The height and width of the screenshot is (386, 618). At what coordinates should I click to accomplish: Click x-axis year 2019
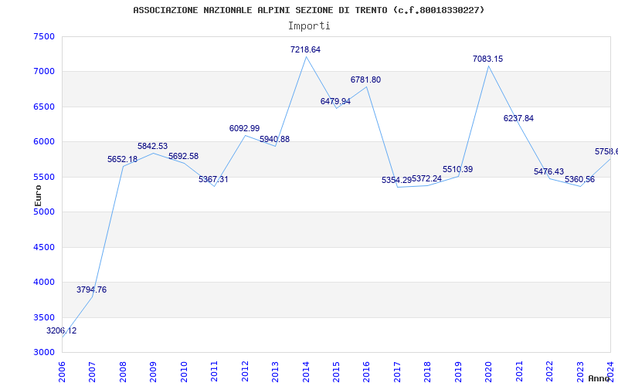[458, 372]
